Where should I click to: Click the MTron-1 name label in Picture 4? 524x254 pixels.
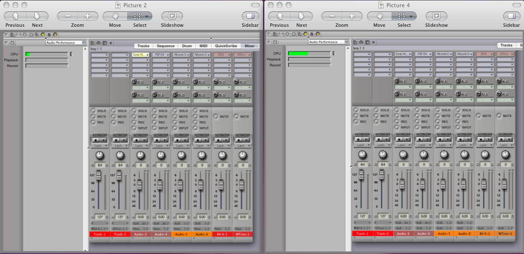[506, 234]
